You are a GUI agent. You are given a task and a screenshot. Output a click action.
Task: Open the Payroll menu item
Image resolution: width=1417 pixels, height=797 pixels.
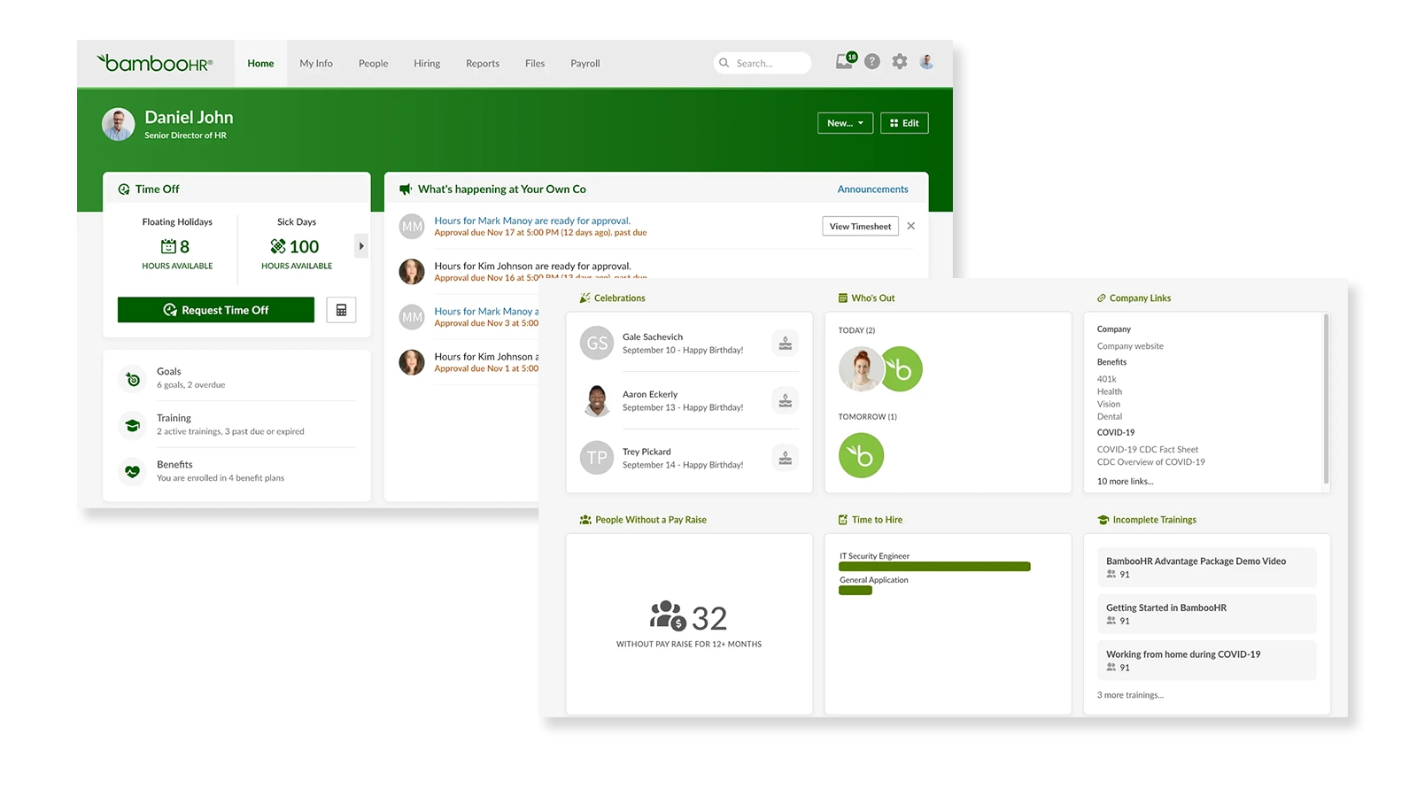tap(585, 63)
